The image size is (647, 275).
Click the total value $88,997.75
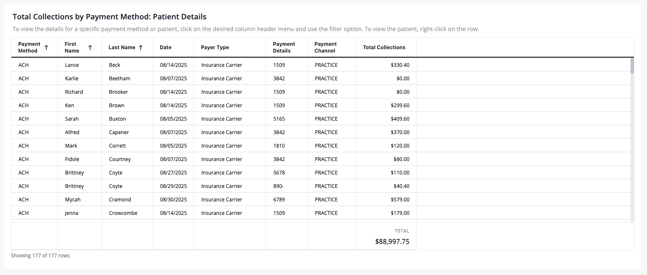coord(392,242)
